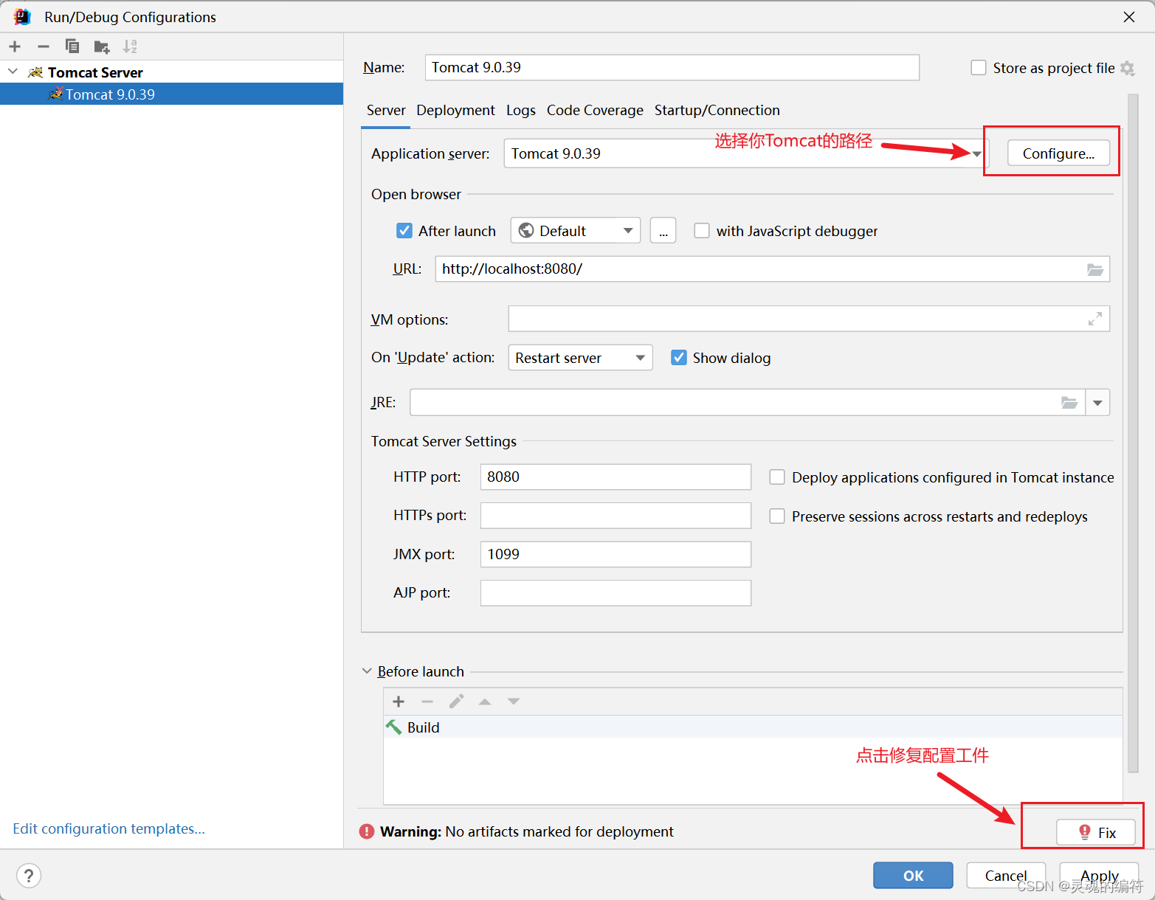Edit the Before launch task
The height and width of the screenshot is (900, 1155).
457,702
